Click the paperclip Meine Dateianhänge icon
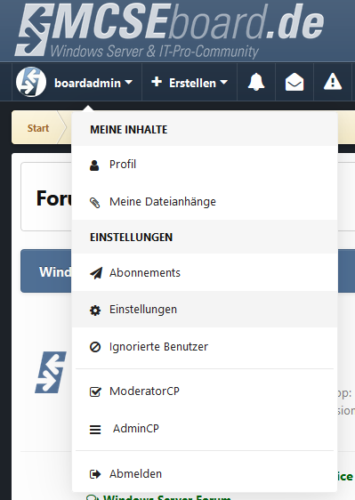 click(94, 203)
